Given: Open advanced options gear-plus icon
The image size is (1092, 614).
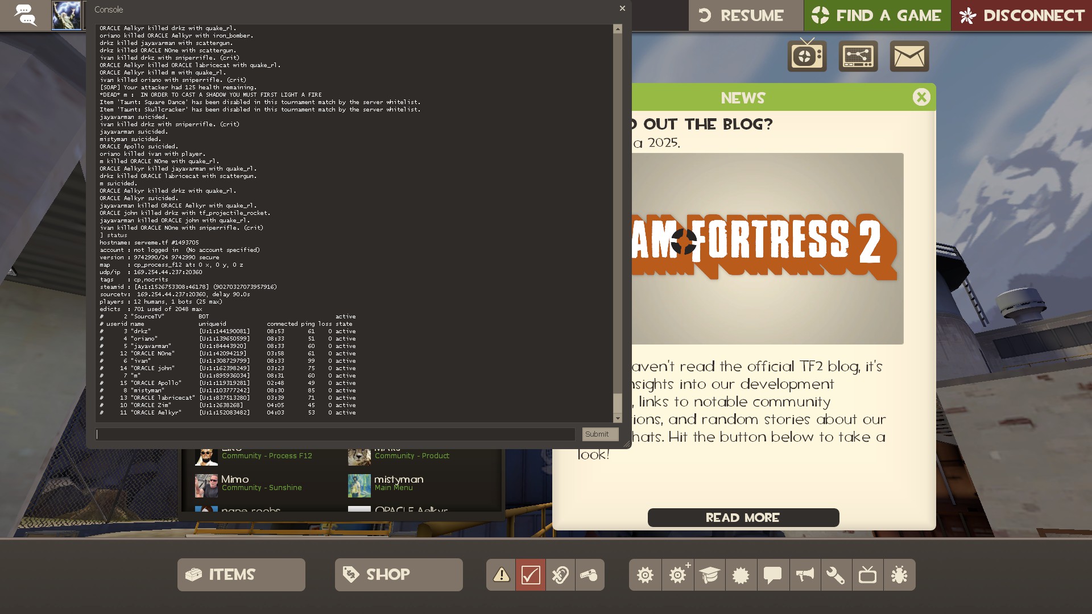Looking at the screenshot, I should (677, 575).
